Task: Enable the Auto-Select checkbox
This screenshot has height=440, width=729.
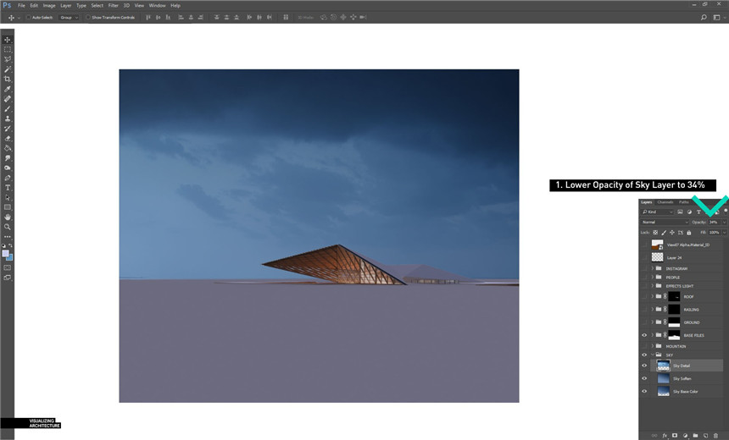Action: point(28,17)
